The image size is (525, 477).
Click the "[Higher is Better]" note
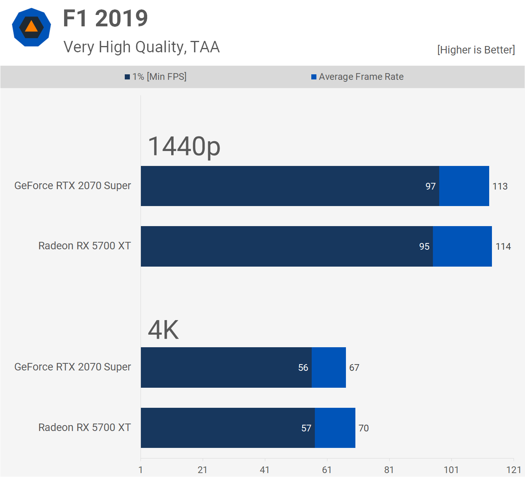point(476,50)
